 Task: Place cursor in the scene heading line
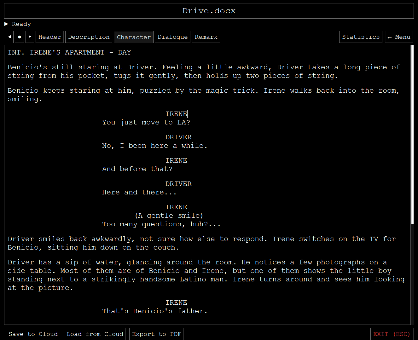click(69, 53)
